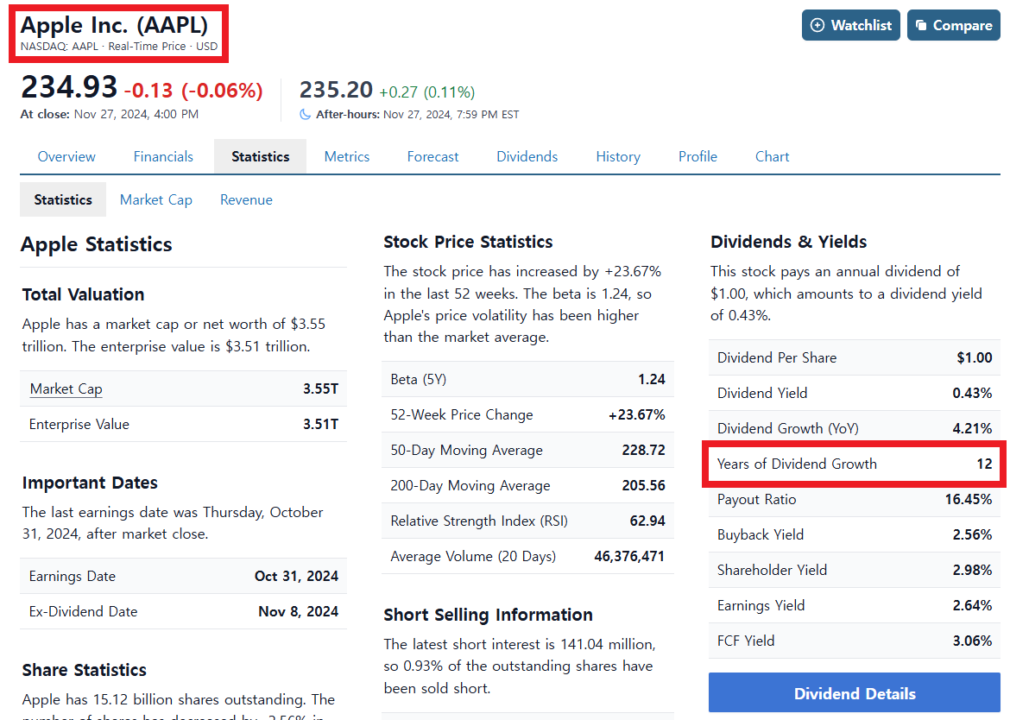This screenshot has height=720, width=1010.
Task: Click the 46,376,471 volume value
Action: pos(629,557)
